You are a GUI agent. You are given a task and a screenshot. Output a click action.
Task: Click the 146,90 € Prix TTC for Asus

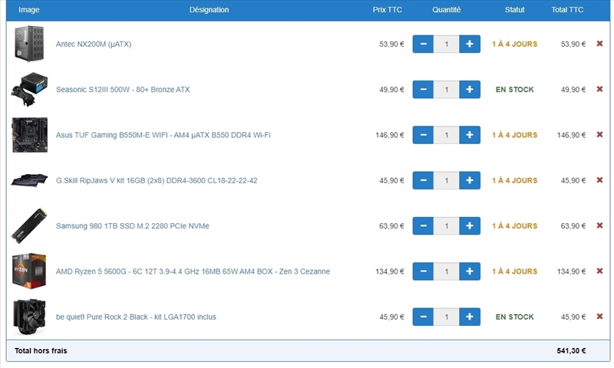(390, 135)
